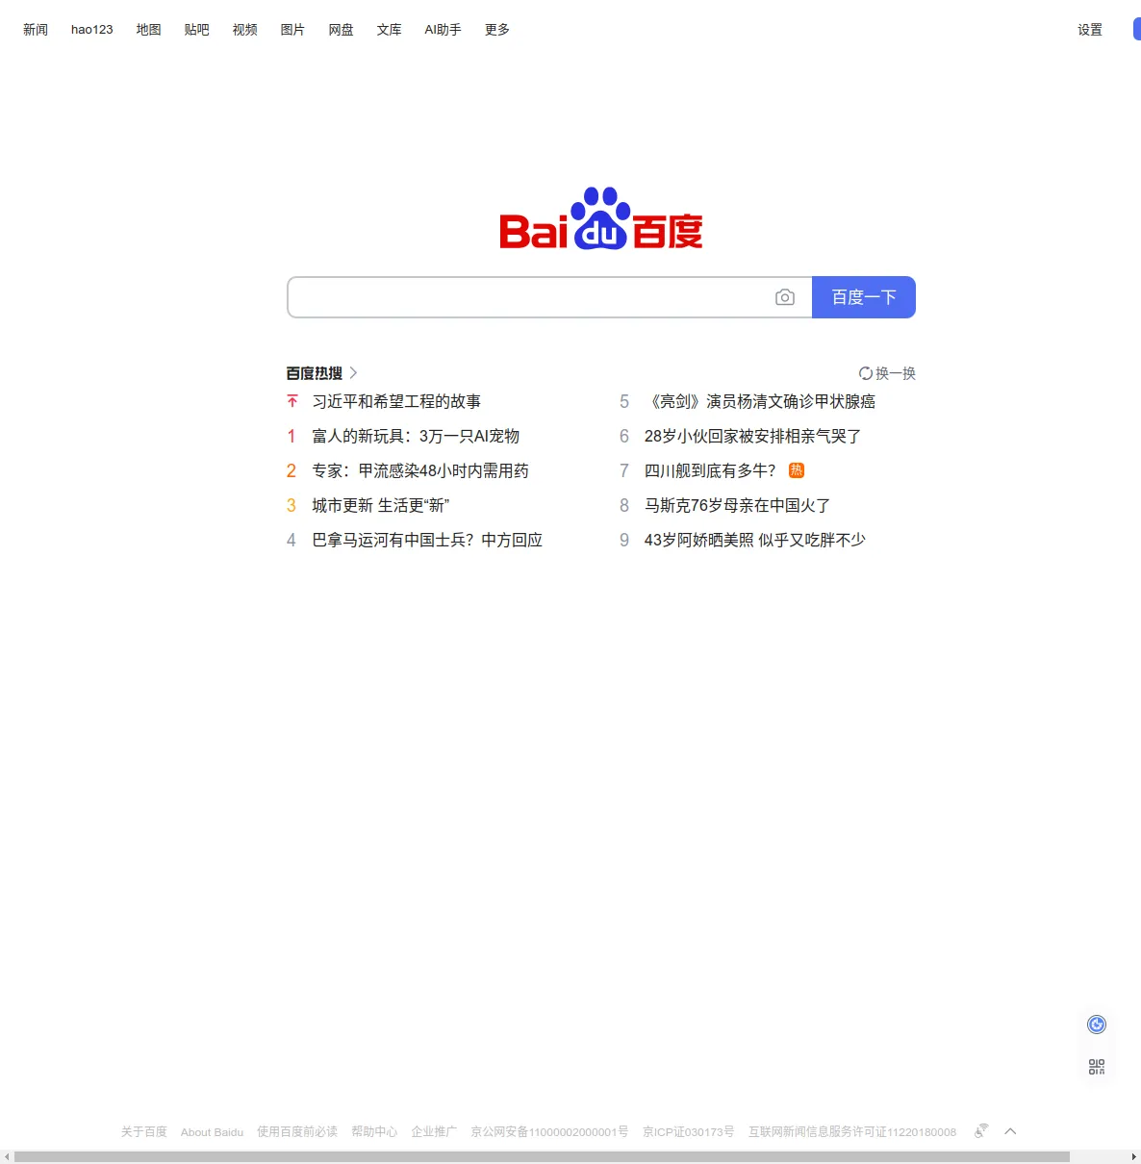
Task: Show the QR code icon
Action: pyautogui.click(x=1097, y=1067)
